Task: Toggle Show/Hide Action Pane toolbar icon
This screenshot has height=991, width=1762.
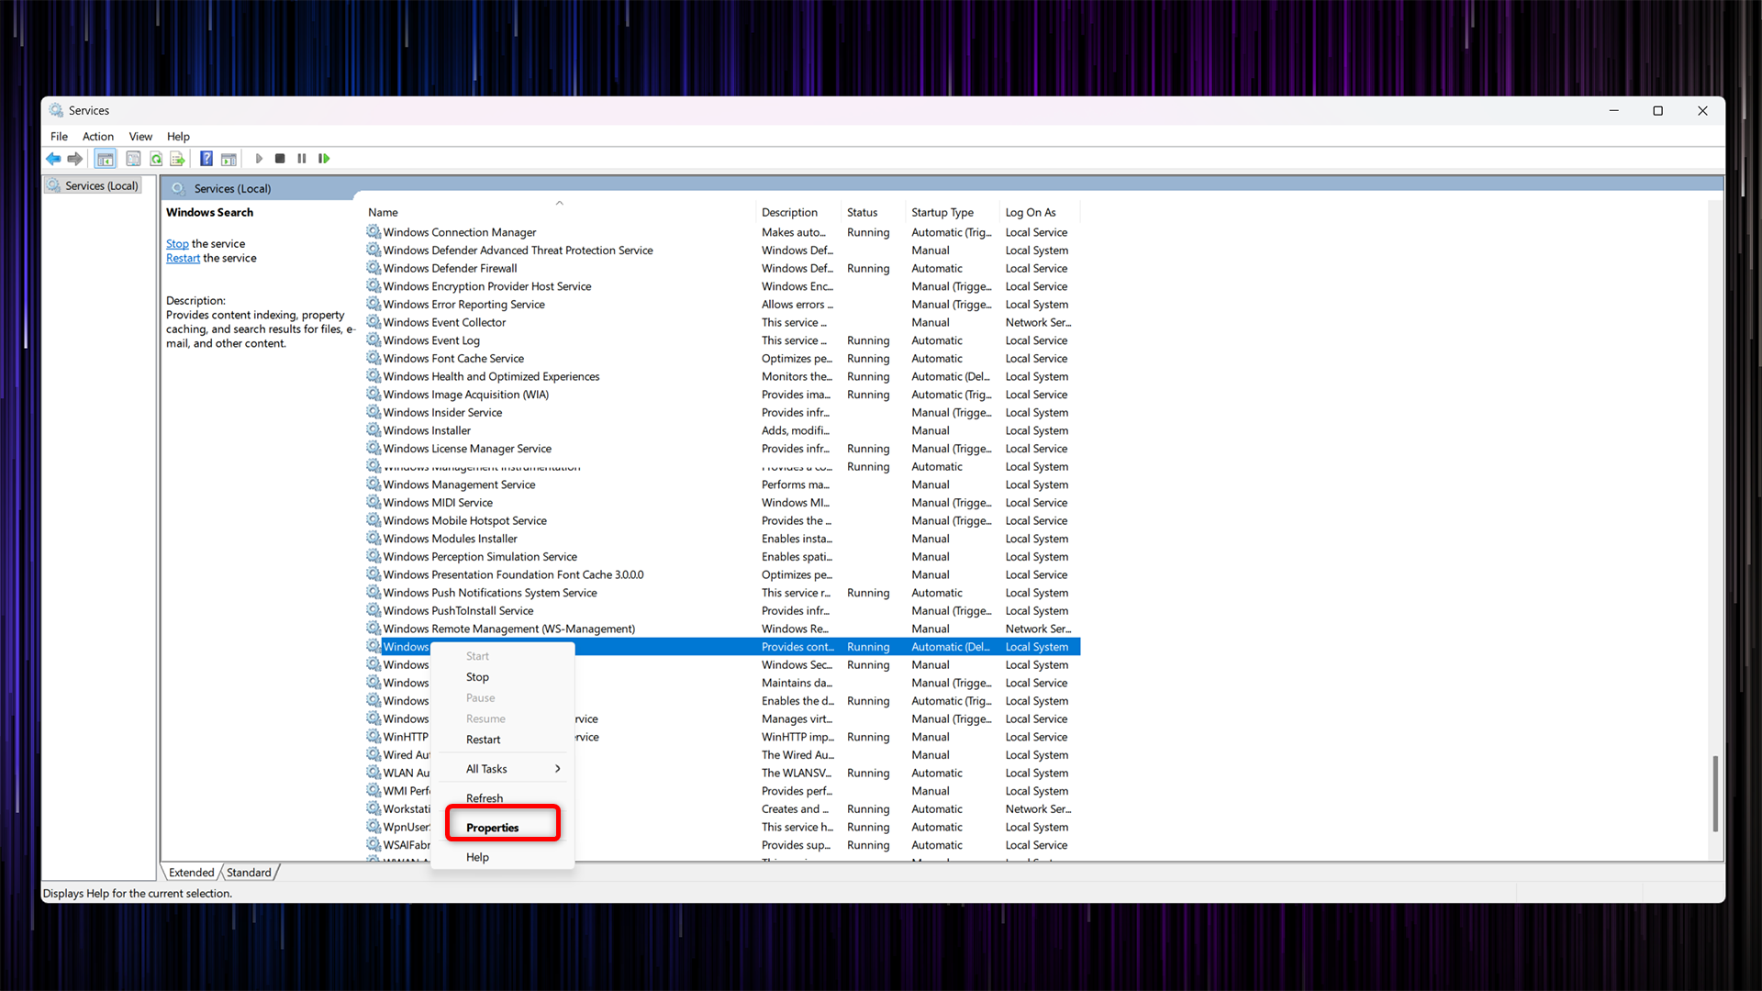Action: 229,159
